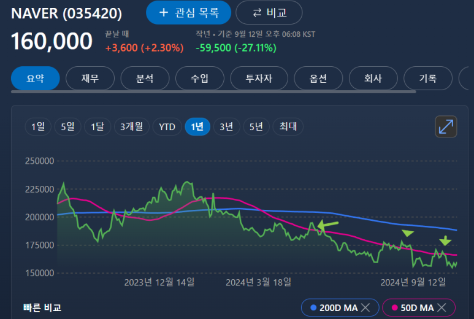The image size is (474, 319).
Task: Click the NAVER (035420) title
Action: 66,13
